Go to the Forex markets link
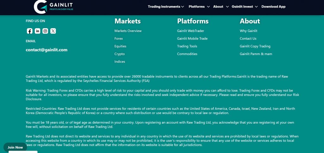 tap(119, 39)
